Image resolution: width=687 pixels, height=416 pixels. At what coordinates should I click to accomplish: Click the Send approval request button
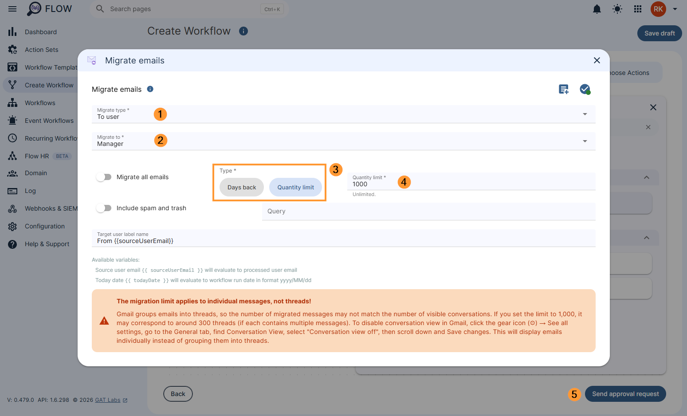click(625, 394)
